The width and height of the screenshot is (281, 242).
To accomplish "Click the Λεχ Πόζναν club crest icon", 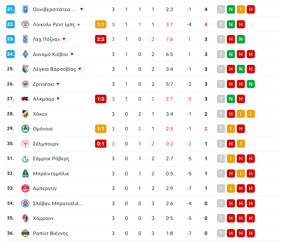I will coord(25,39).
